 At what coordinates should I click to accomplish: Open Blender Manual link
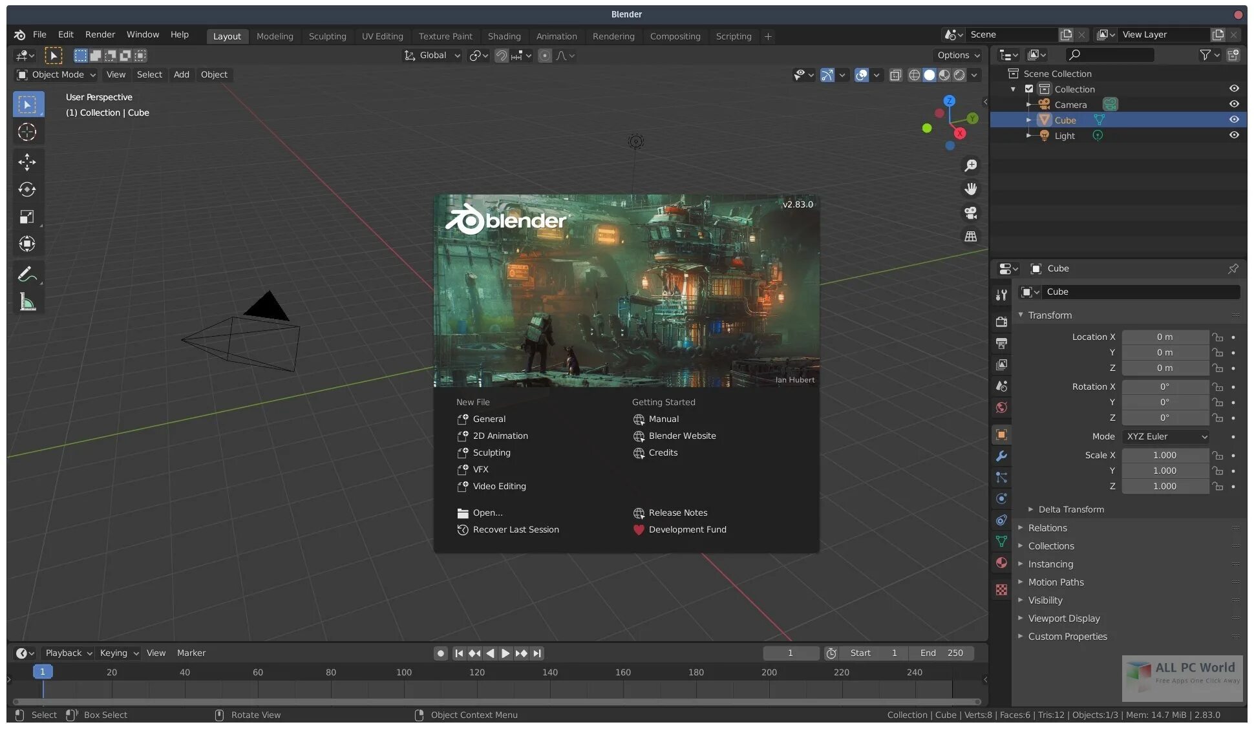point(663,419)
